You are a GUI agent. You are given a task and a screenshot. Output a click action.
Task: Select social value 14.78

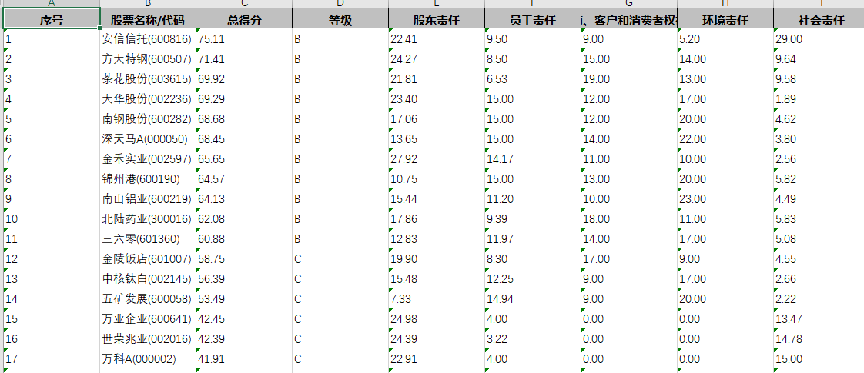pyautogui.click(x=819, y=338)
